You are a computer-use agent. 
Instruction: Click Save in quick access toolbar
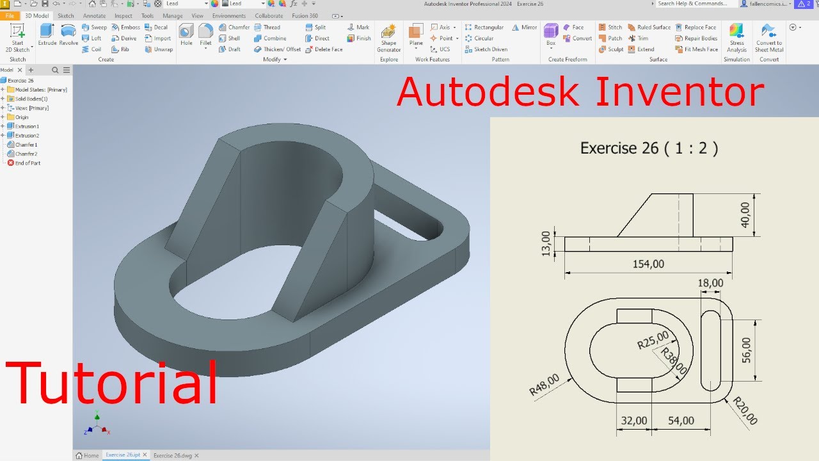(45, 4)
